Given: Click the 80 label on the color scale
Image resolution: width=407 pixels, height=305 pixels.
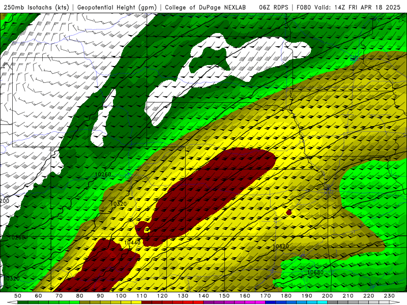Looking at the screenshot, I should click(x=80, y=296).
